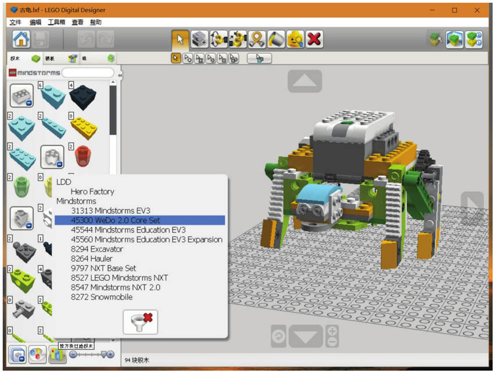Choose the Clone brick tool

pyautogui.click(x=199, y=40)
